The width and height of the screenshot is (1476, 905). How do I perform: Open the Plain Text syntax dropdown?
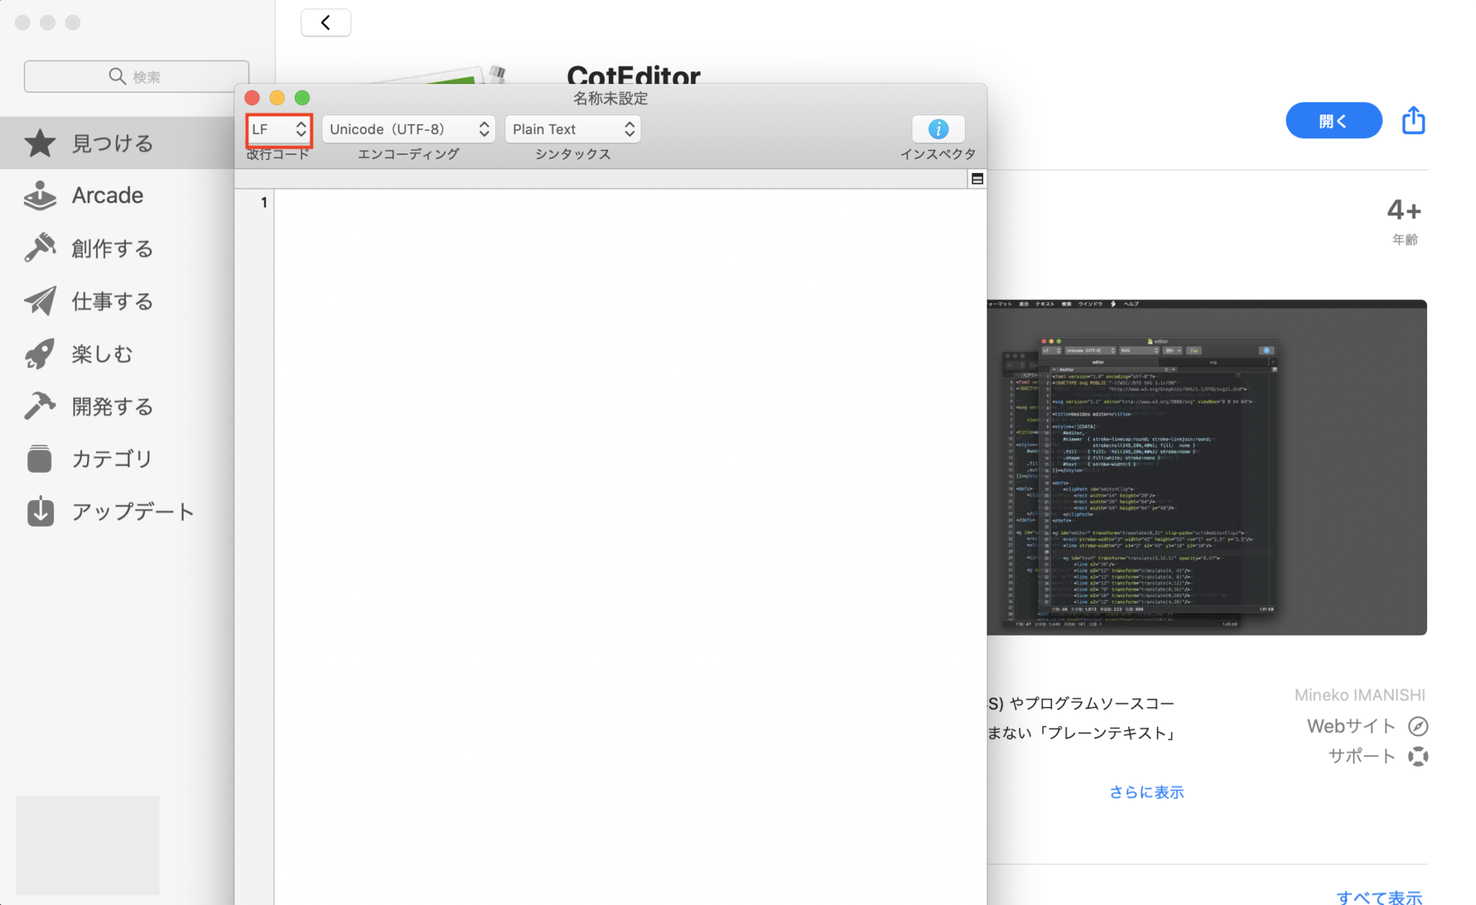point(573,129)
